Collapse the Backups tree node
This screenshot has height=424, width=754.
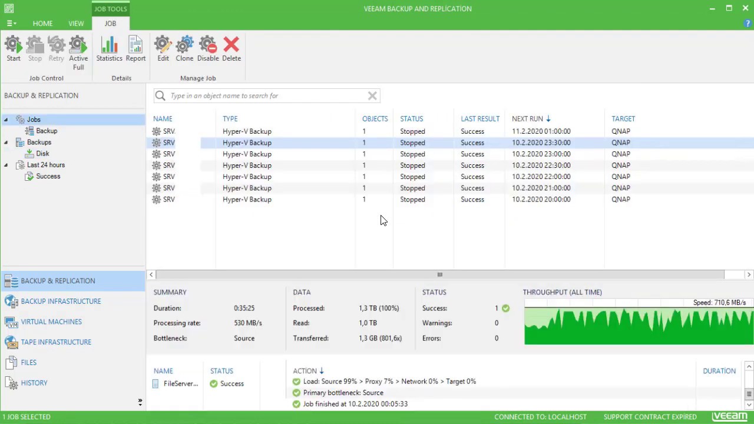(x=6, y=143)
